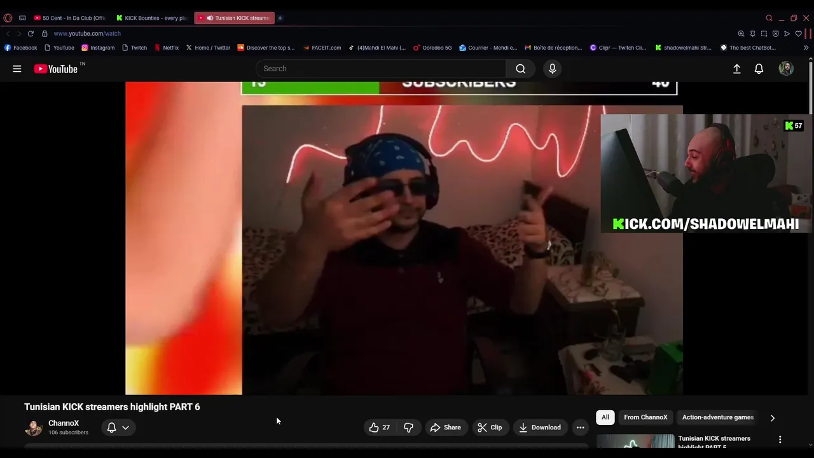Open the Ooredoo 5G bookmark
Image resolution: width=814 pixels, height=458 pixels.
point(432,48)
